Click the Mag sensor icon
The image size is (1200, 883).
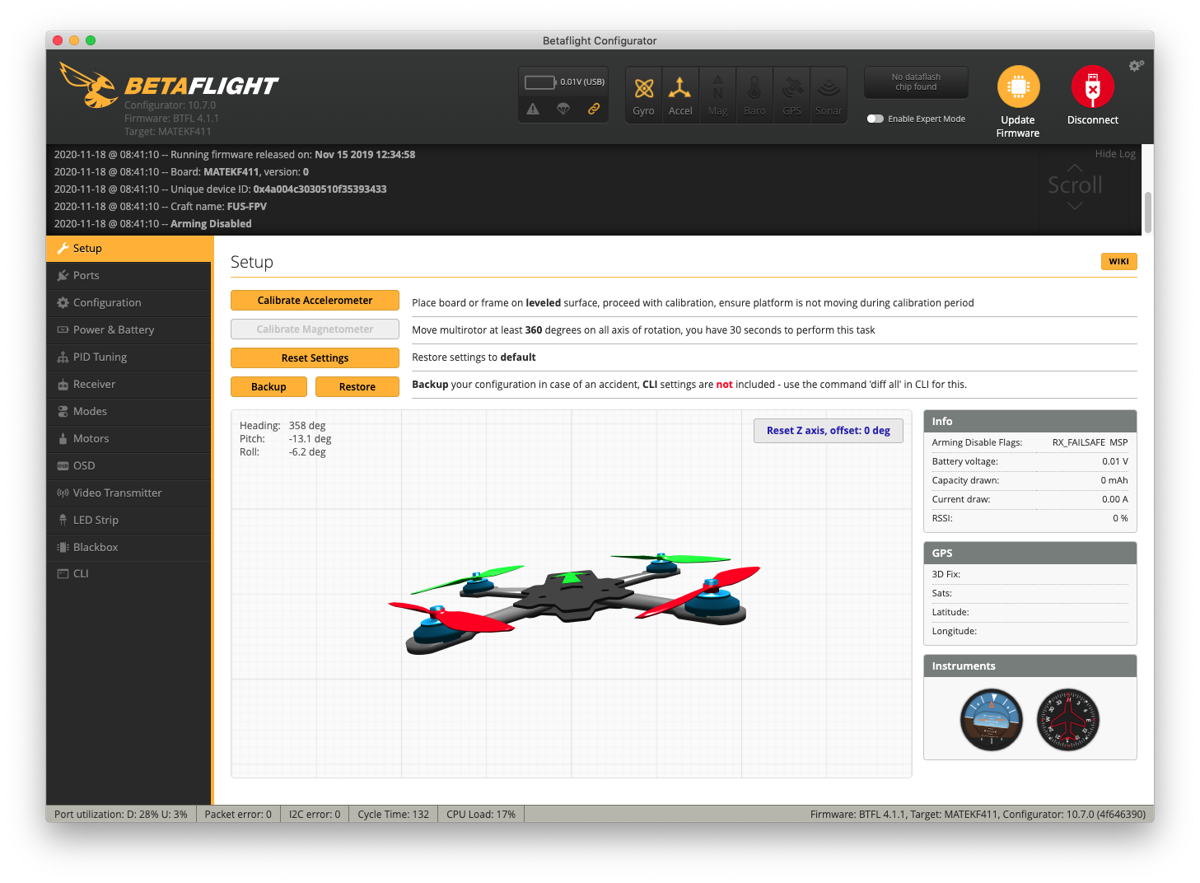(718, 95)
